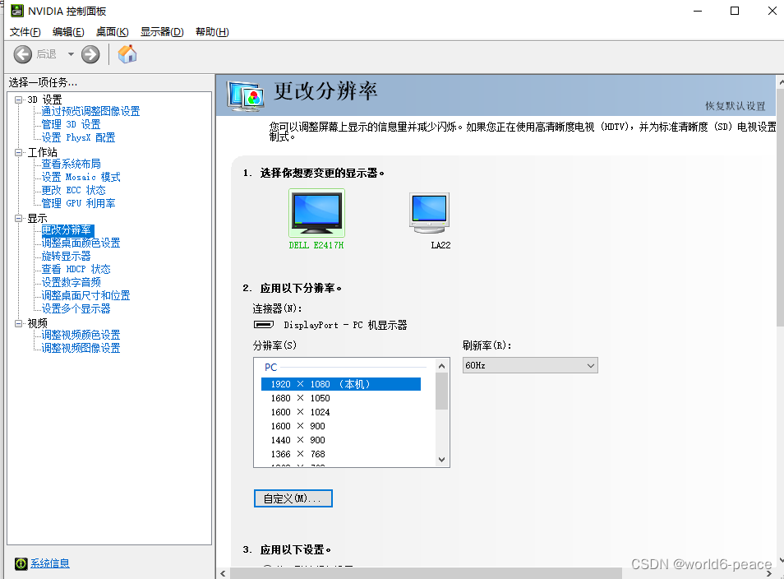
Task: Click 恢复默认设置 link
Action: (x=735, y=106)
